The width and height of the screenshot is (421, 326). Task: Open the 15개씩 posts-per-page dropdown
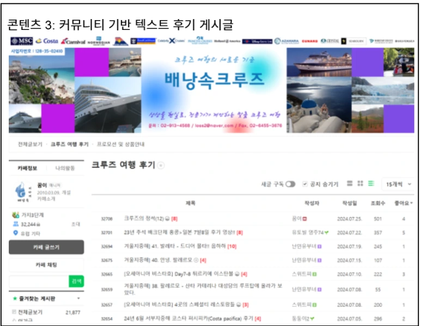398,184
